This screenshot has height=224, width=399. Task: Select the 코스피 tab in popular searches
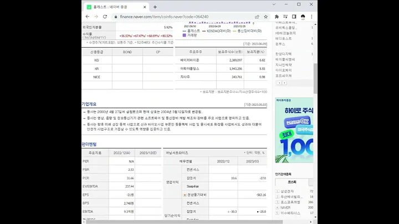click(292, 182)
